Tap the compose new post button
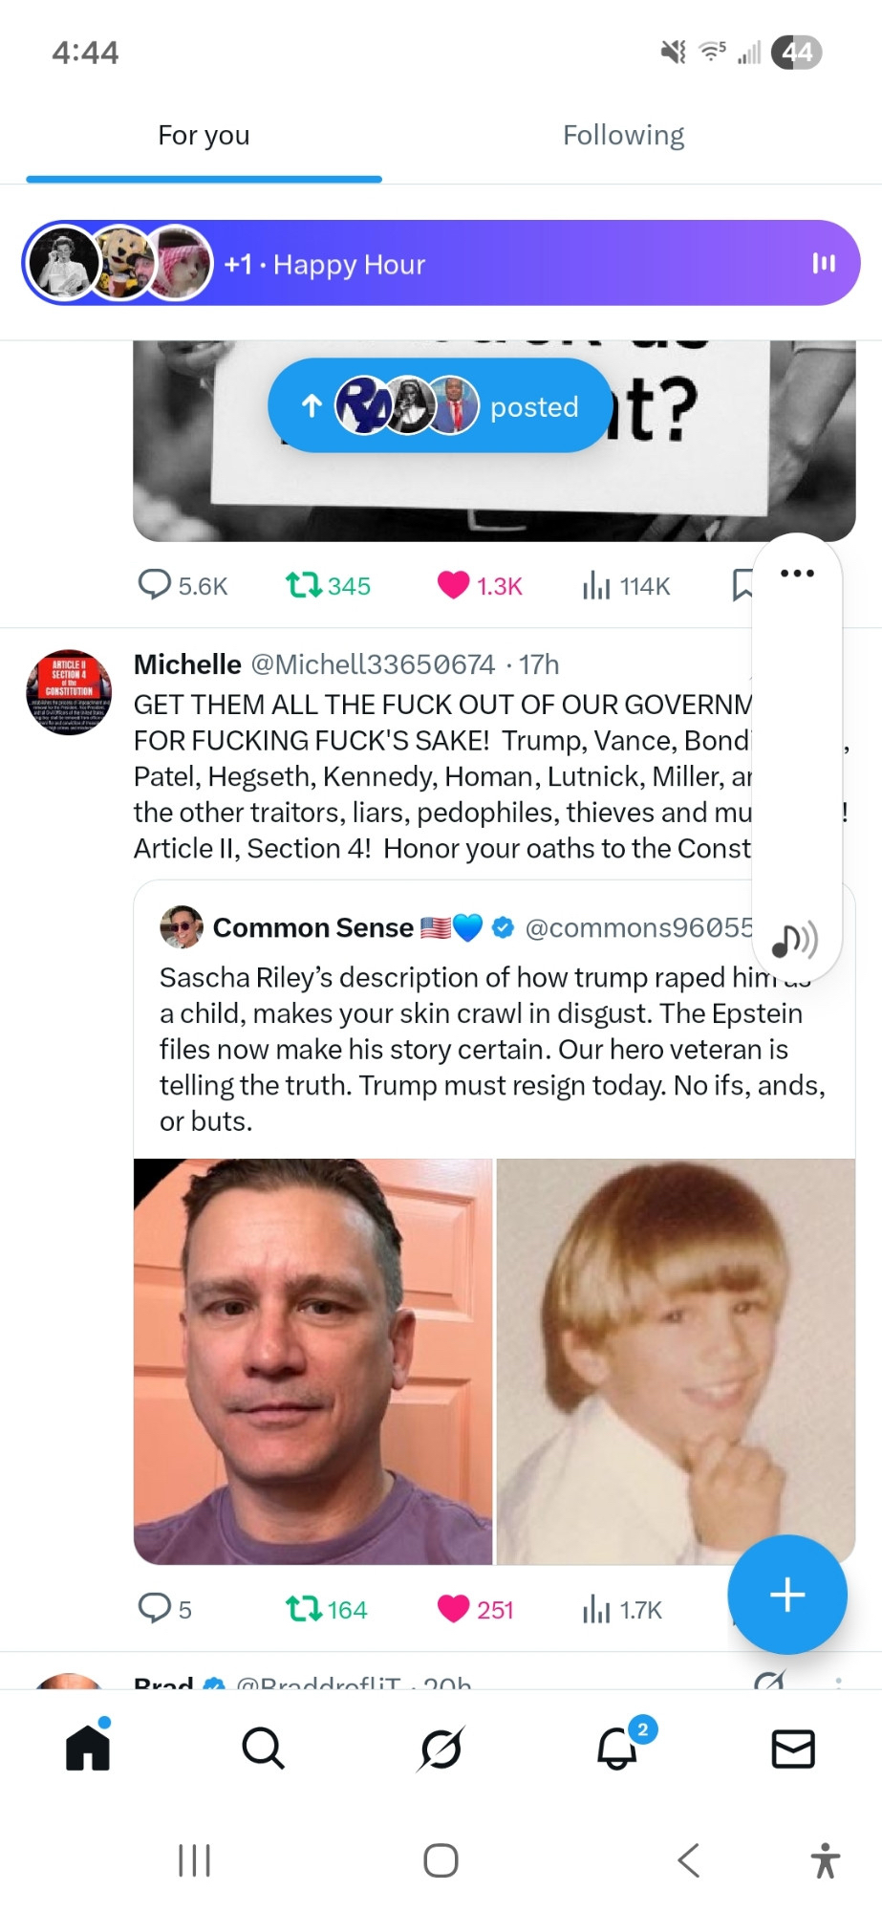 pos(786,1595)
